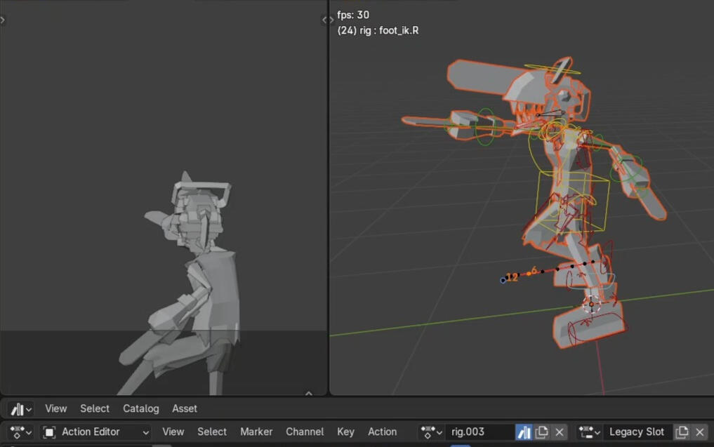Open the Asset menu
The image size is (714, 447).
185,408
